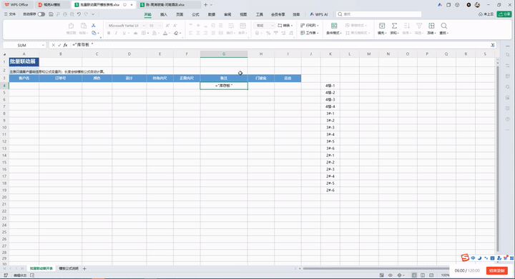Viewport: 515px width, 279px height.
Task: Click the horizontal scrollbar thumb
Action: pos(376,268)
